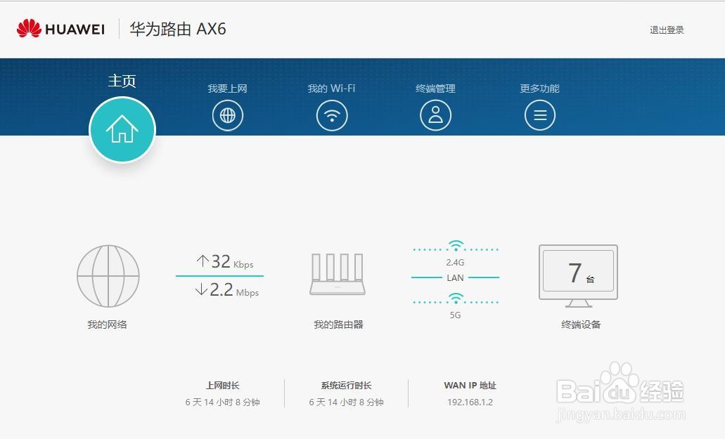Screen dimensions: 725x439
Task: Click the 华为路由 AX6 title
Action: (178, 29)
